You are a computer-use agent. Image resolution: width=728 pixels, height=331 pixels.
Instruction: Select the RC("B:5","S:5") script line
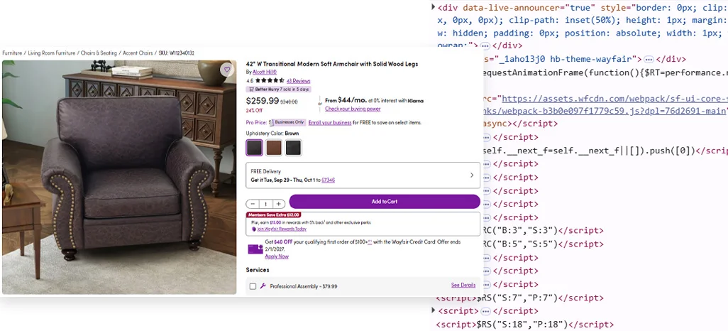click(x=544, y=244)
